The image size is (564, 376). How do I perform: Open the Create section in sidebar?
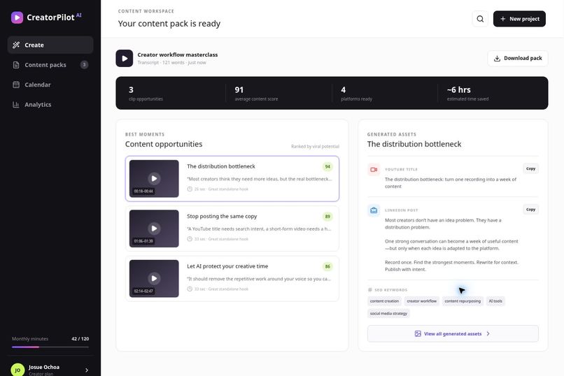tap(50, 45)
